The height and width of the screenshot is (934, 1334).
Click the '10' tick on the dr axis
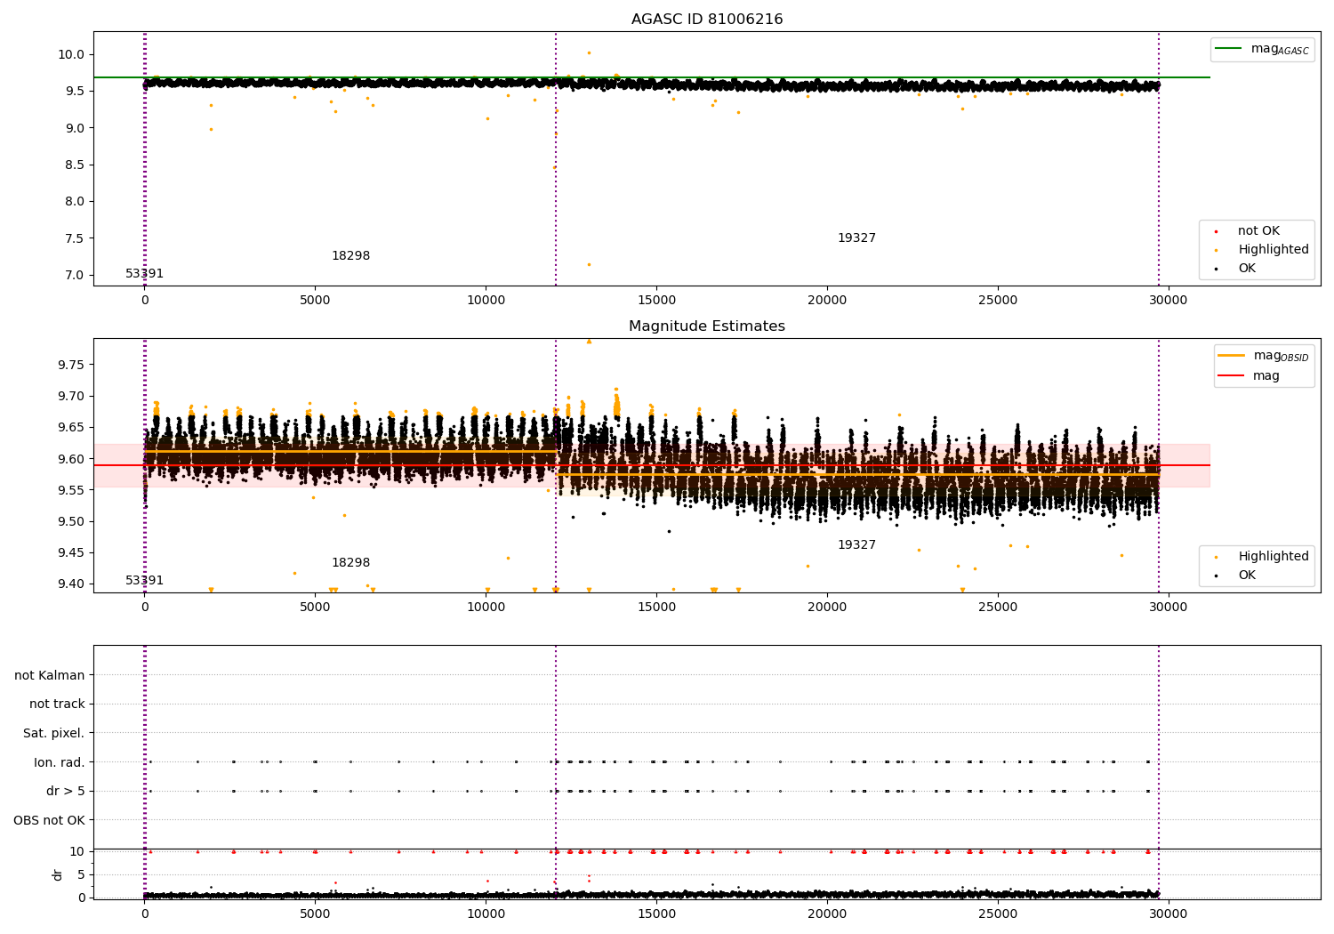(77, 851)
